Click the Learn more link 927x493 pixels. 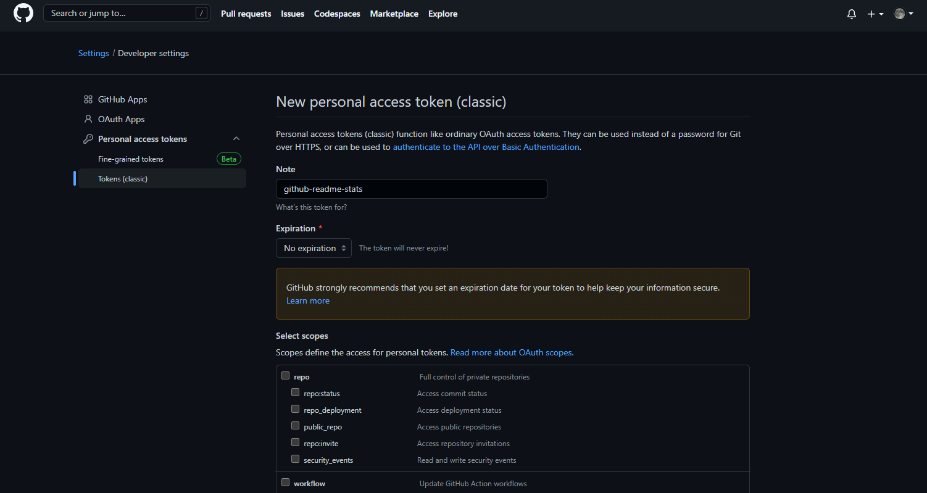tap(308, 300)
